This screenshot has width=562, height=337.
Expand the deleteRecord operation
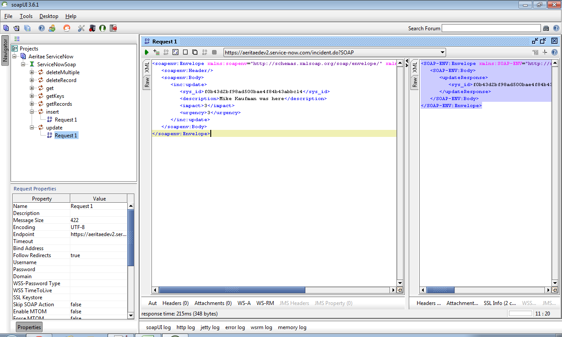32,80
